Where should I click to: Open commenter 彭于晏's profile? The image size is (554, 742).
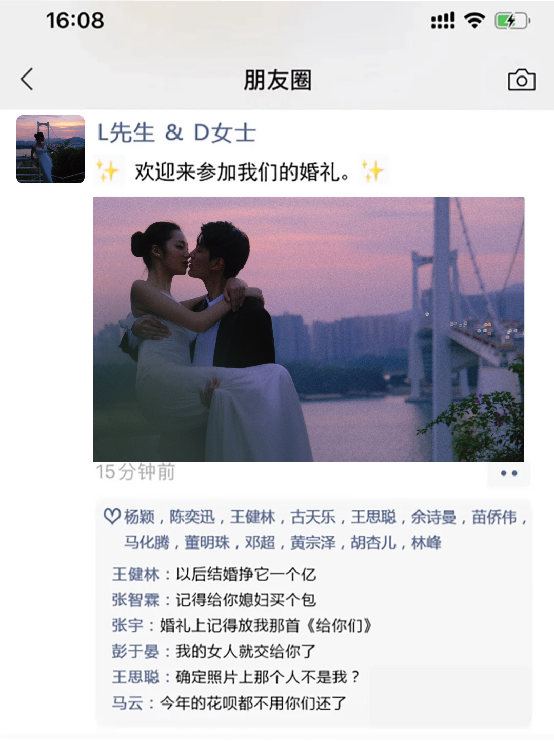135,651
